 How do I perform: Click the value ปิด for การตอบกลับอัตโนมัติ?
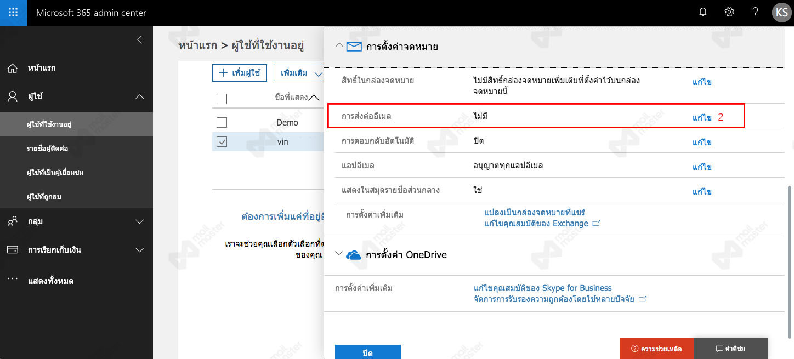click(x=478, y=141)
